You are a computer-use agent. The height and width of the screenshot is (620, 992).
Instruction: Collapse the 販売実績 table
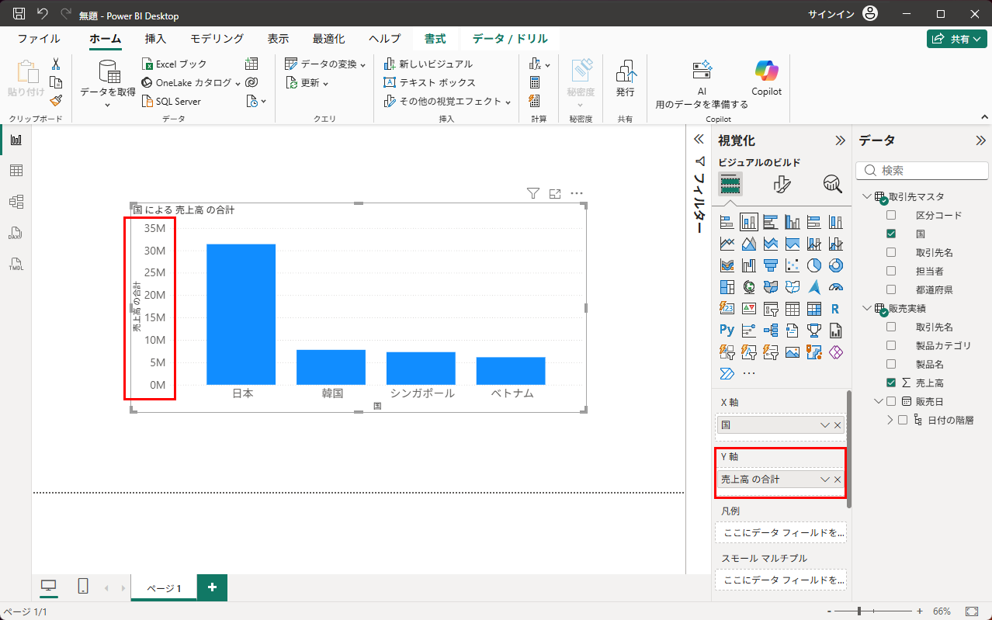(x=867, y=308)
